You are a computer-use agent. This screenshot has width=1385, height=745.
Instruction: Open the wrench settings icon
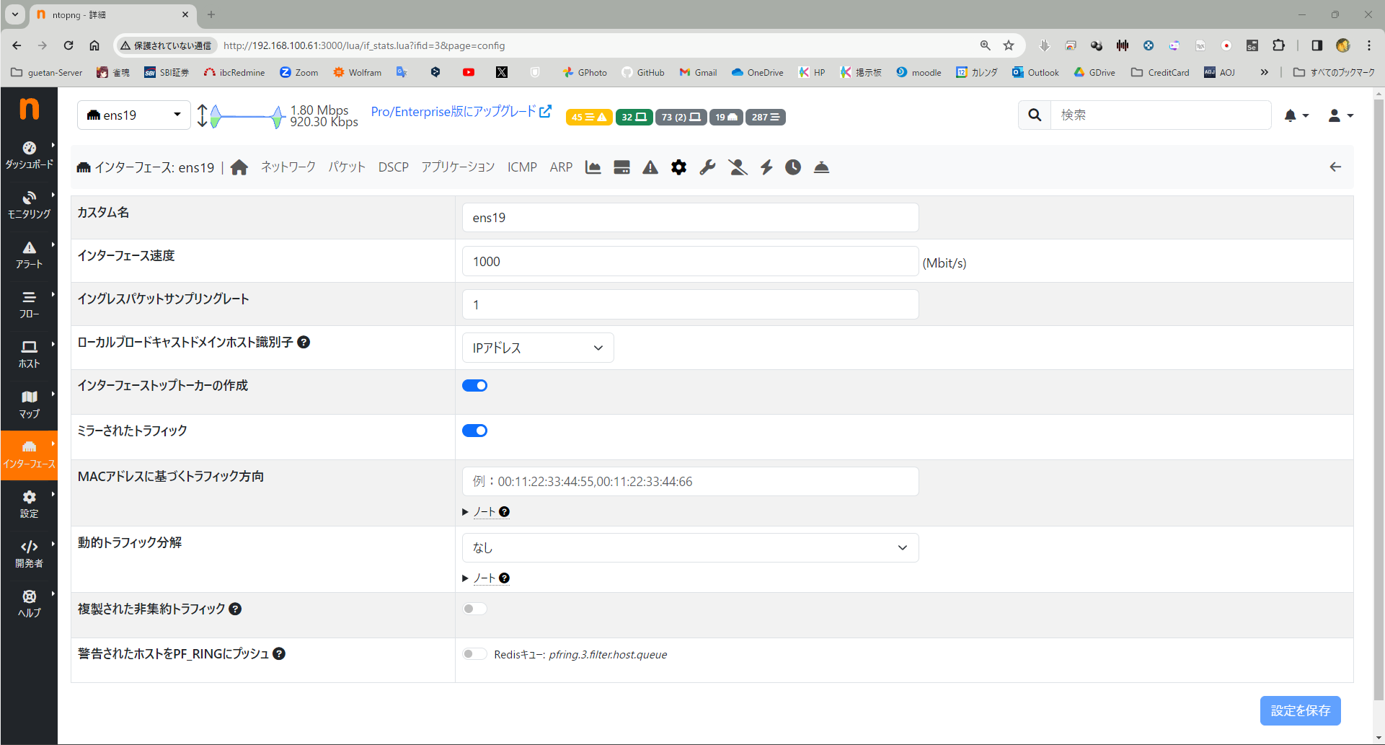(707, 167)
